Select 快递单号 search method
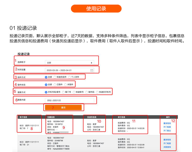This screenshot has width=192, height=152. pos(74,92)
